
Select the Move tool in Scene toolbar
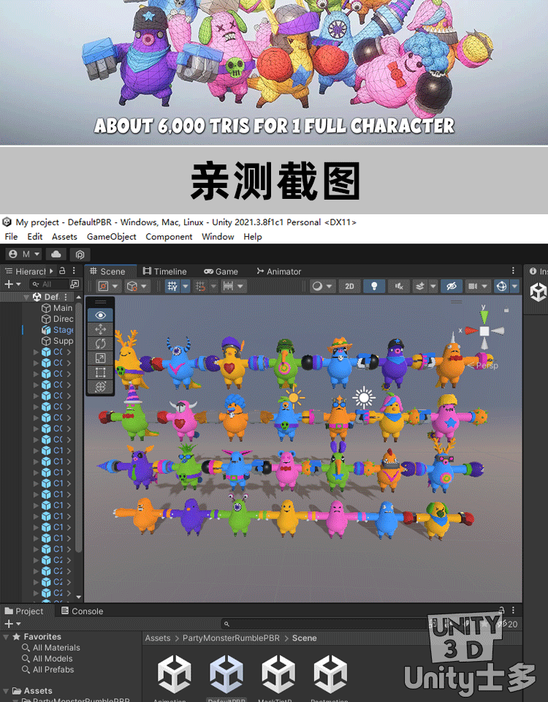101,330
